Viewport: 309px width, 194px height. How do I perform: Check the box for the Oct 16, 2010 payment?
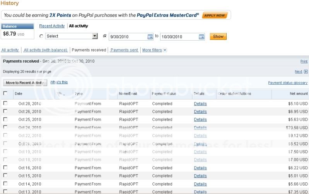[x=5, y=168]
